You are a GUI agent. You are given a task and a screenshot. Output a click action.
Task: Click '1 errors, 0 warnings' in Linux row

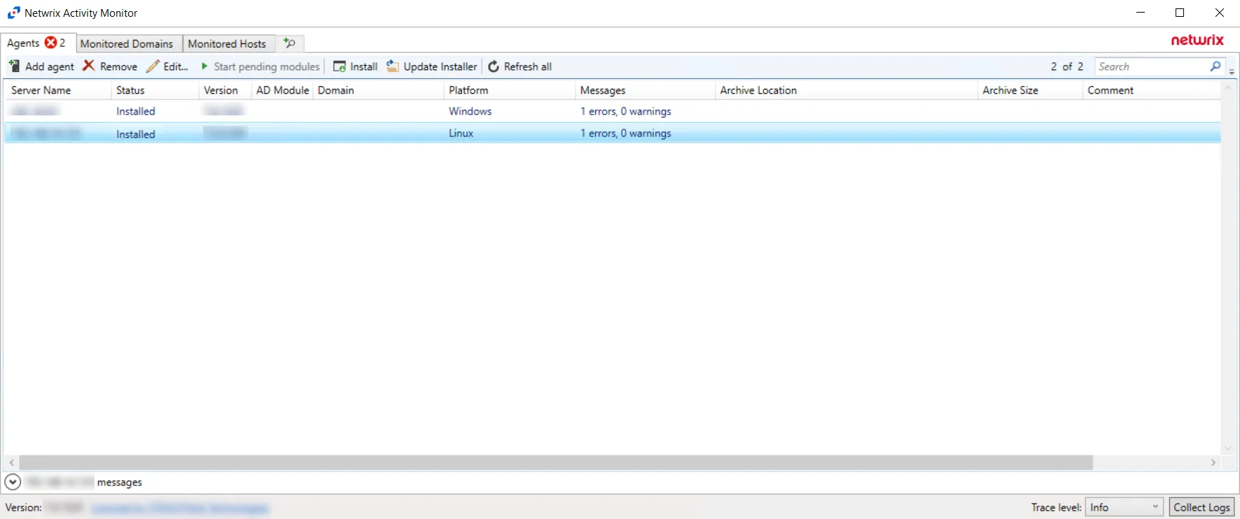point(626,133)
